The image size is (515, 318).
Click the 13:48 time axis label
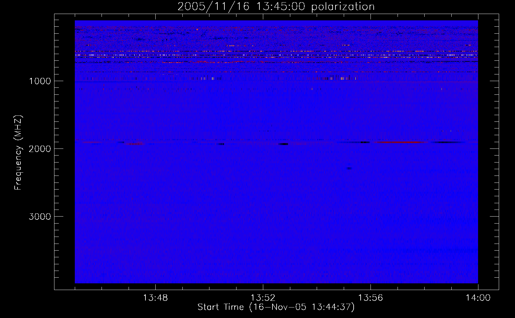pos(155,298)
